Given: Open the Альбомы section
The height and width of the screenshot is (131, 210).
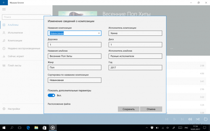Looking at the screenshot, I should [13, 25].
